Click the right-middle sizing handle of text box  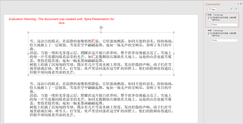coord(174,53)
